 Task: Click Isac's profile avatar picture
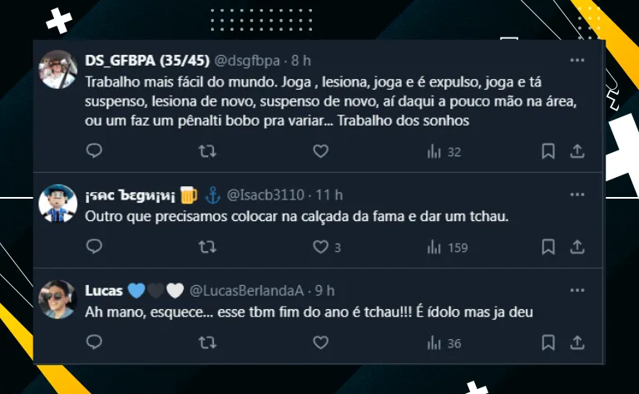pyautogui.click(x=58, y=204)
